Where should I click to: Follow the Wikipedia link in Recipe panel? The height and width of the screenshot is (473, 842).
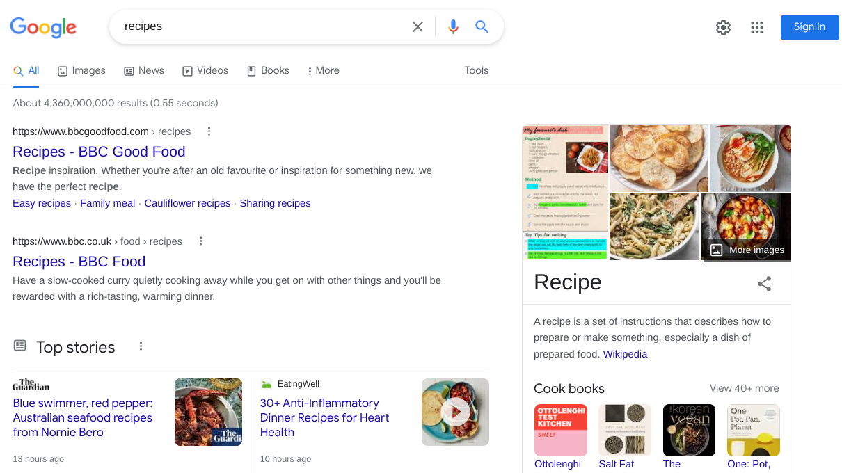click(625, 354)
